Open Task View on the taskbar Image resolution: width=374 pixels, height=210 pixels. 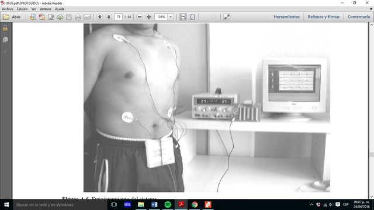point(114,205)
